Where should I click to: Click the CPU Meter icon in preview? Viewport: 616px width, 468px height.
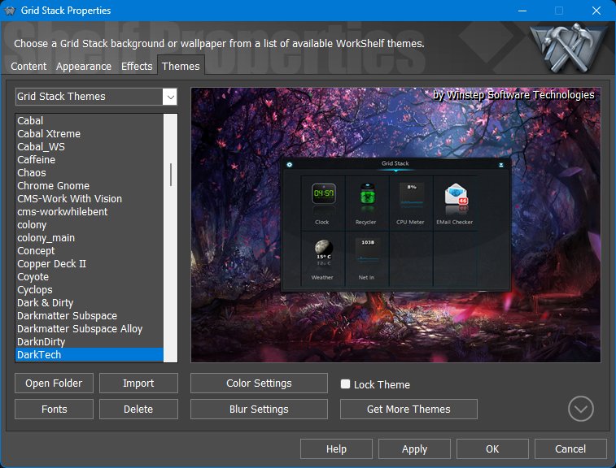411,194
